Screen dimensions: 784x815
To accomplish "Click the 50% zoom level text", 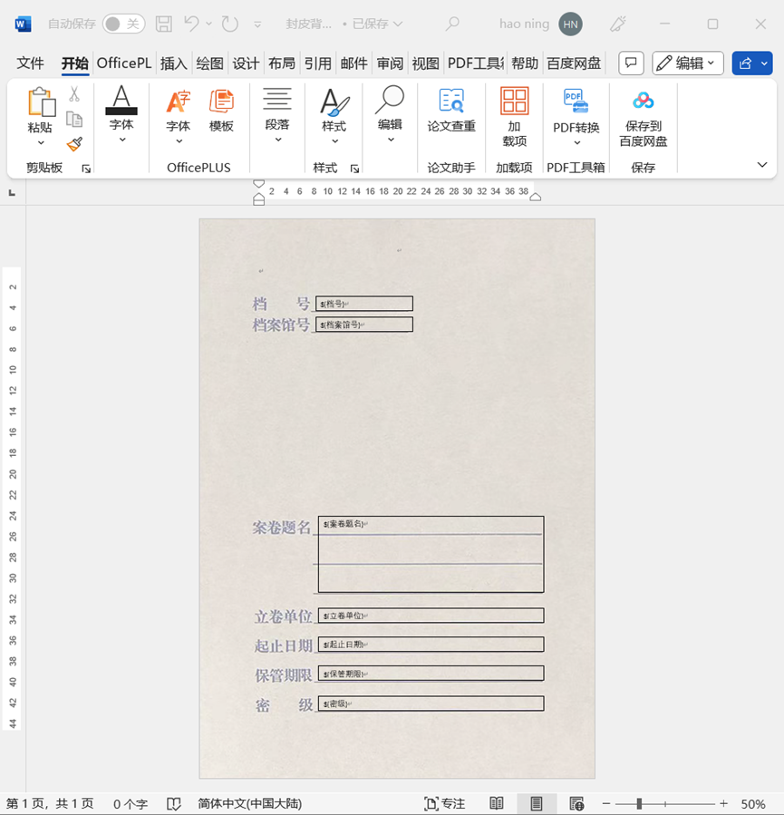I will click(753, 804).
